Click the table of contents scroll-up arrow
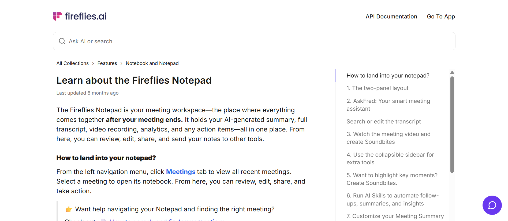This screenshot has height=221, width=508. point(452,72)
